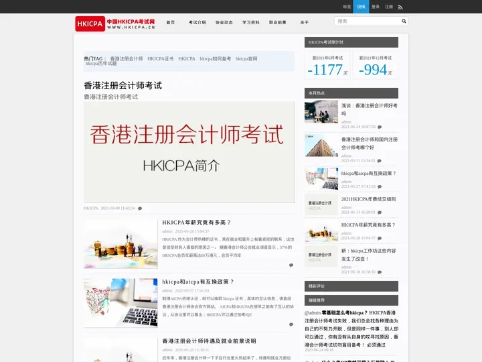Open laptop thumbnail of hkicpa和aicpa article
Image resolution: width=482 pixels, height=362 pixels.
[x=120, y=303]
